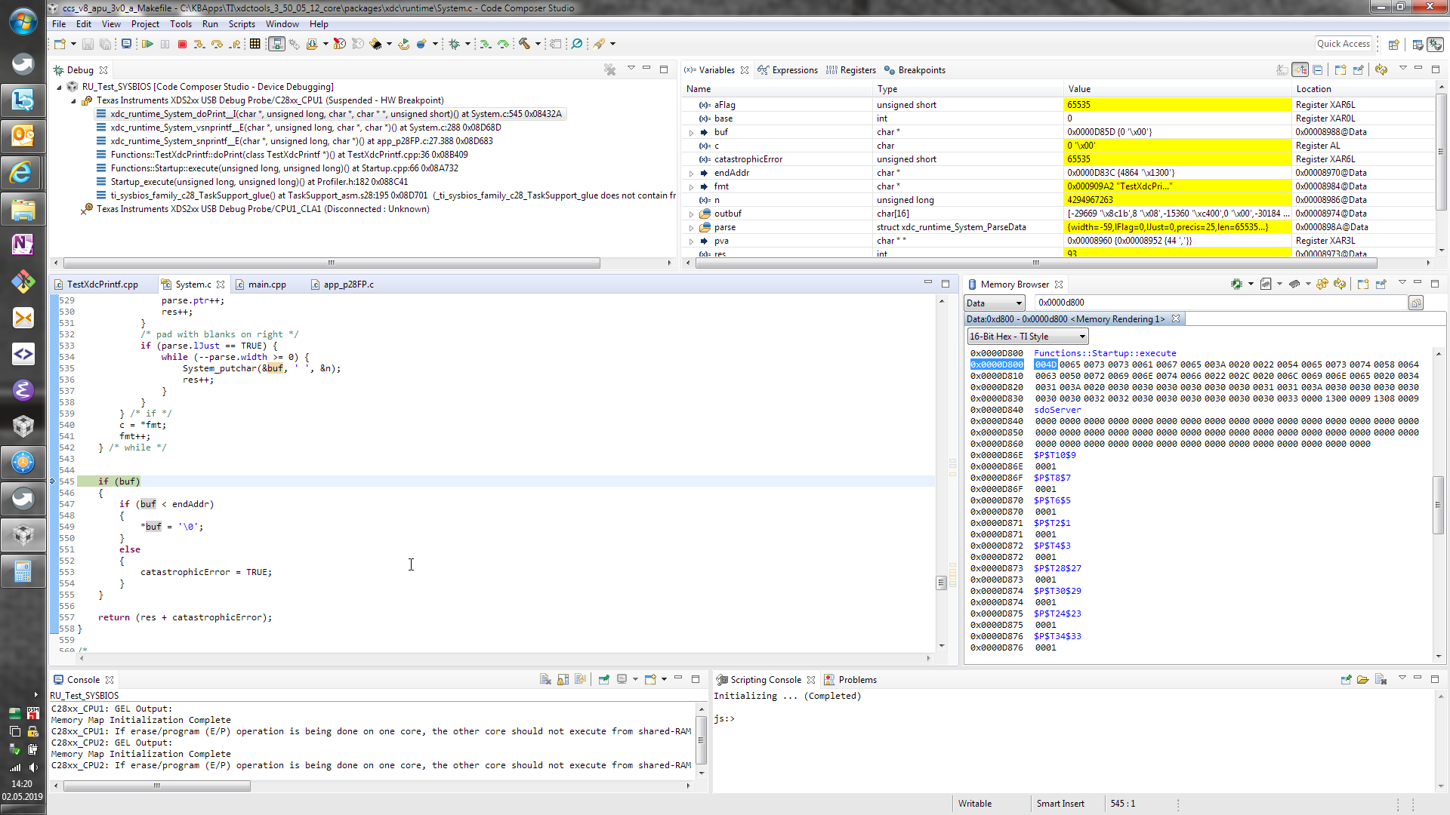The image size is (1450, 815).
Task: Click the Console horizontal scrollbar thumb
Action: [x=157, y=786]
